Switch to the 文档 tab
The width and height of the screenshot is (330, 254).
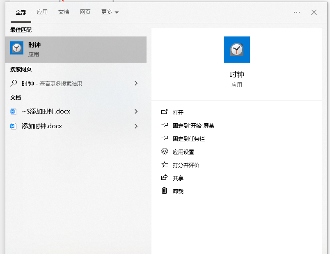[x=64, y=12]
